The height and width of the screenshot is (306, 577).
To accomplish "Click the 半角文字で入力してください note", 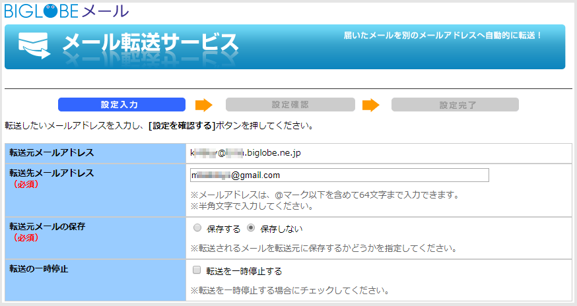I will pyautogui.click(x=252, y=206).
